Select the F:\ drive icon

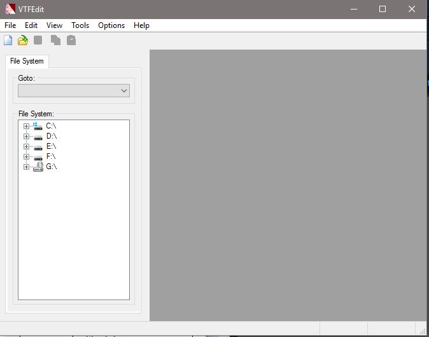tap(38, 158)
